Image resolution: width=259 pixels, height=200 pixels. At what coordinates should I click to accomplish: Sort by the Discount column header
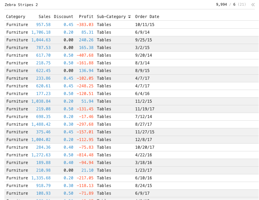(x=64, y=17)
